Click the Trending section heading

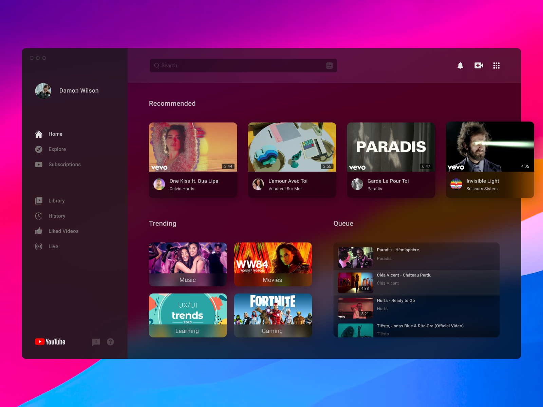pyautogui.click(x=163, y=224)
